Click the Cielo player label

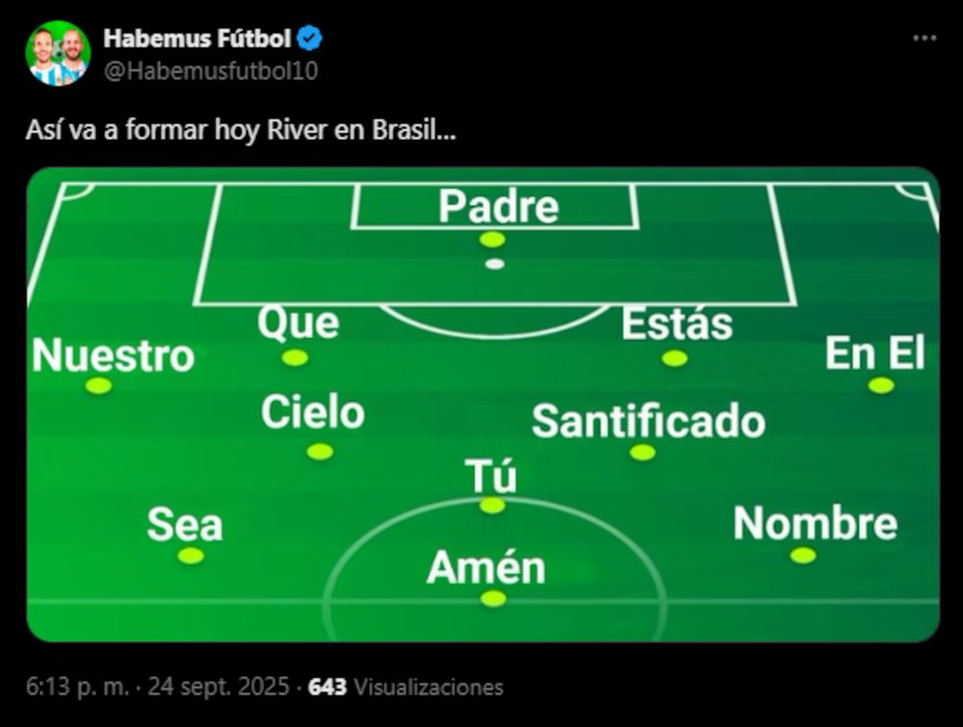[313, 413]
